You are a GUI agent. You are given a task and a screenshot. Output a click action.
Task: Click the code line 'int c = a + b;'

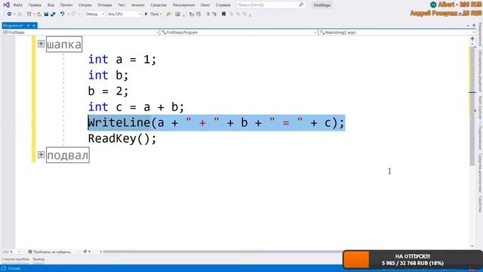[x=136, y=107]
